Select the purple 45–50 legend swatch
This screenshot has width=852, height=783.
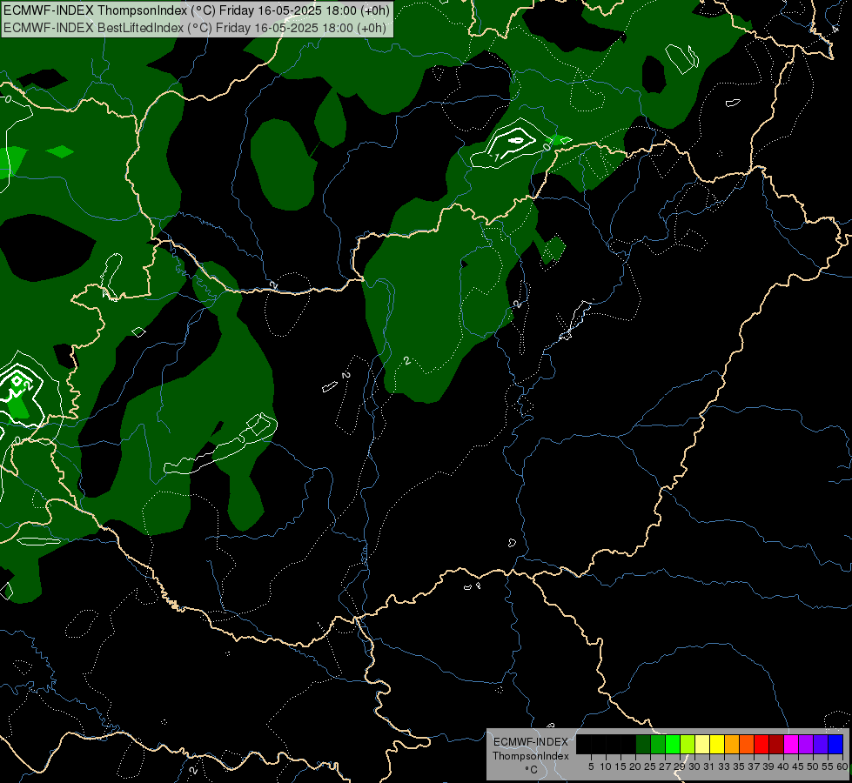coord(806,744)
